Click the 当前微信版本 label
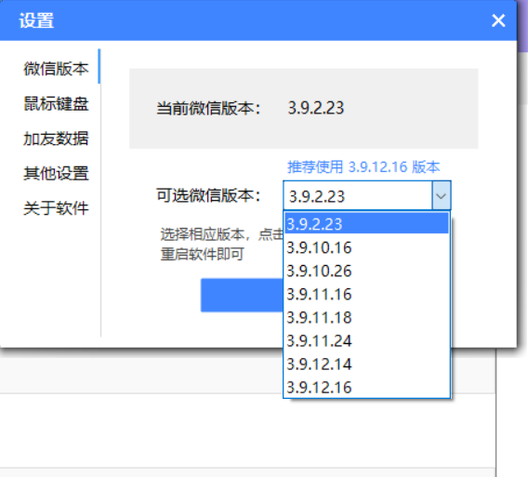This screenshot has width=528, height=477. 208,108
